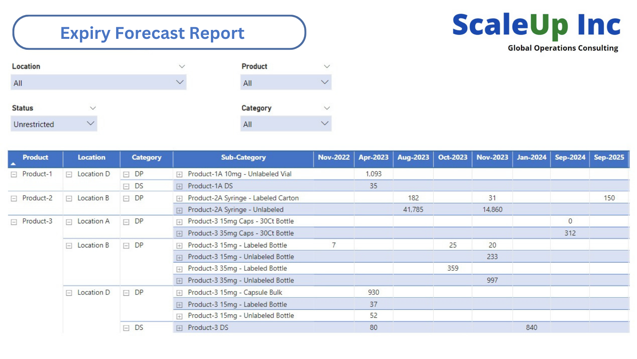Expand the Product-1A DS sub-category
Image resolution: width=637 pixels, height=359 pixels.
coord(179,186)
